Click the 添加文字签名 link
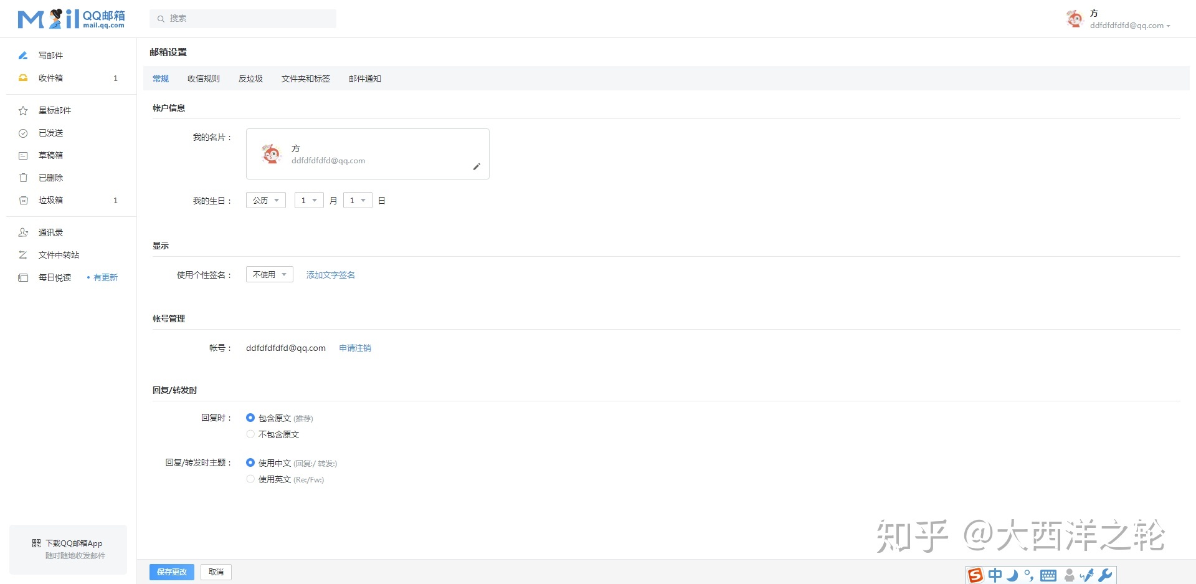 pyautogui.click(x=331, y=275)
